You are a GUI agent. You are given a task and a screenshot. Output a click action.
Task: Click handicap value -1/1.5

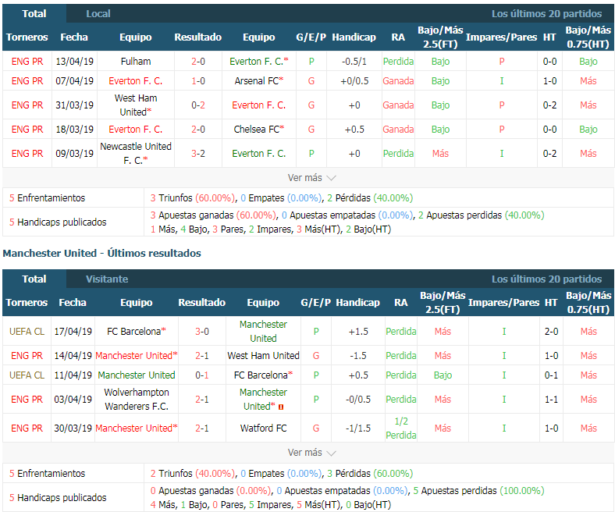357,428
